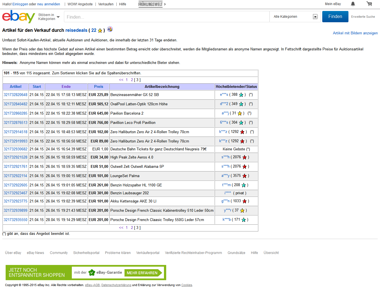
Task: Select 'Benzineasenmäher GX 52 SB' description text
Action: point(135,95)
